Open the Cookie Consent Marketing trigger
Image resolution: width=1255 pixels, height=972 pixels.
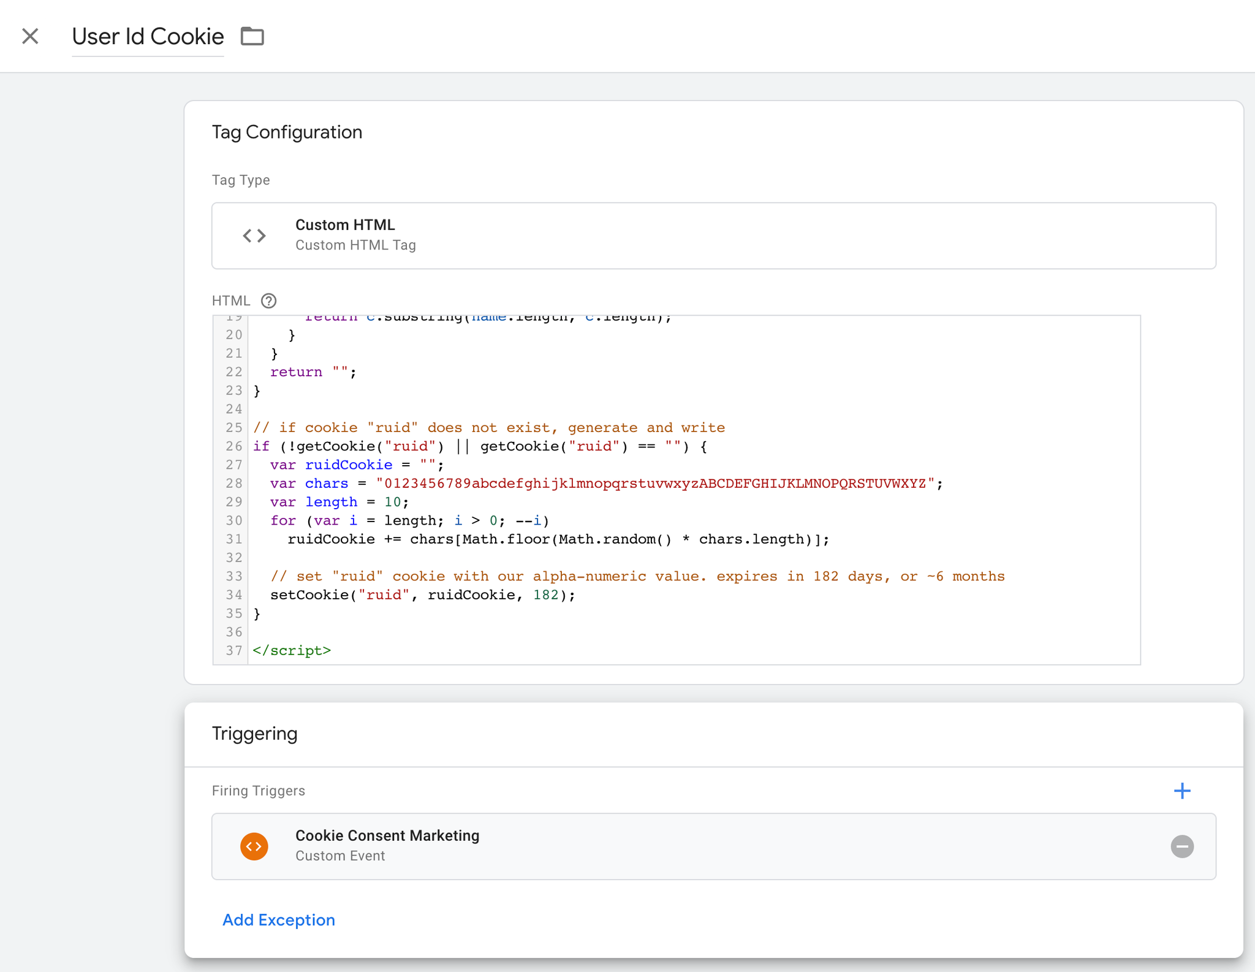713,846
